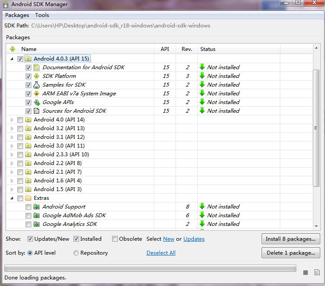
Task: Click the Android 4.0.3 folder icon
Action: coord(28,59)
